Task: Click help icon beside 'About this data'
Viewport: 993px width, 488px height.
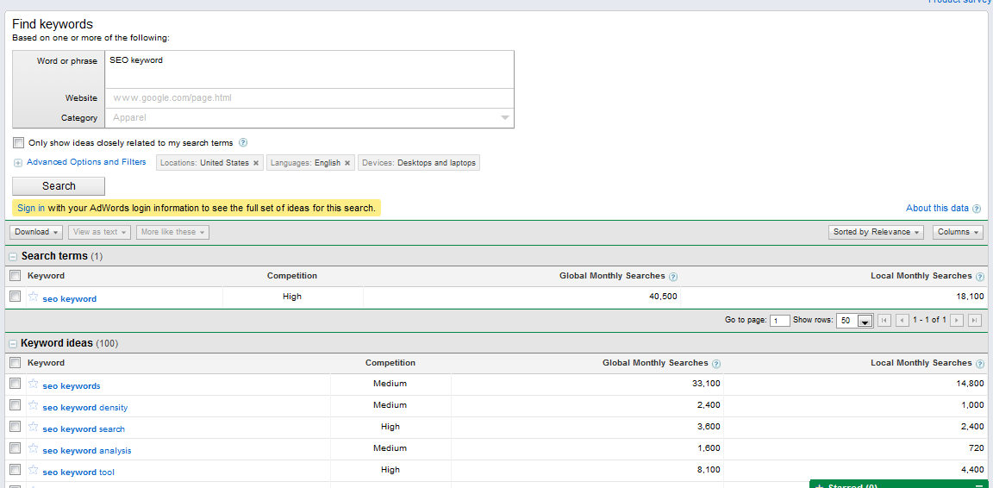Action: tap(977, 209)
